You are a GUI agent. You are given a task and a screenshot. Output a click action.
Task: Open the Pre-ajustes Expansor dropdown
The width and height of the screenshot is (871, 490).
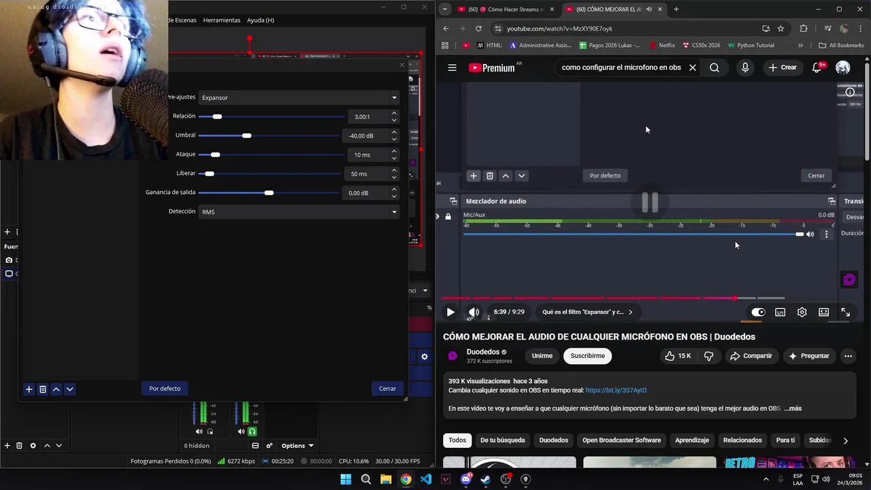click(299, 97)
